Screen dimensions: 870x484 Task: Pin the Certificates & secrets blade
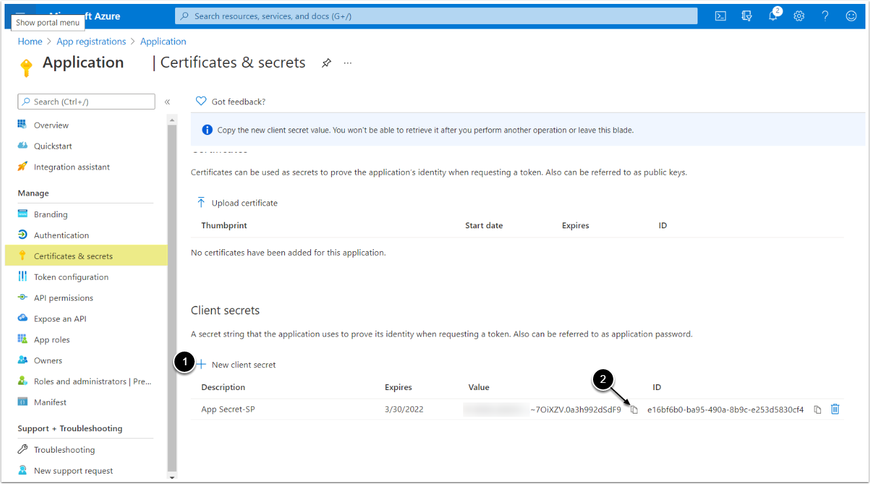pyautogui.click(x=327, y=63)
